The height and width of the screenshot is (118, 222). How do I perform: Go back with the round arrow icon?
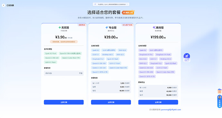point(4,5)
